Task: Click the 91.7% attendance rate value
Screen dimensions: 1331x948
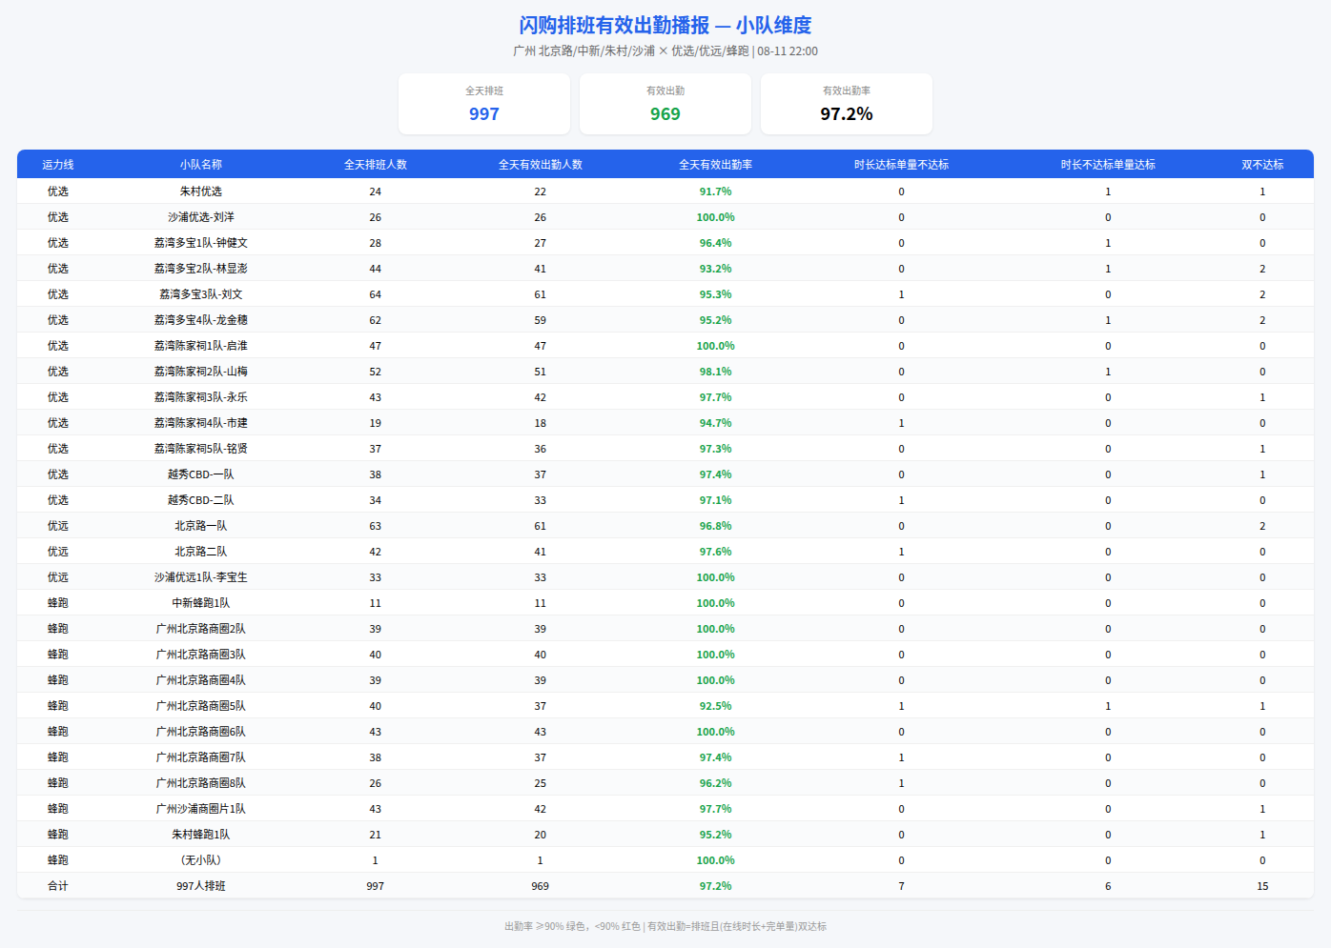Action: pyautogui.click(x=716, y=192)
